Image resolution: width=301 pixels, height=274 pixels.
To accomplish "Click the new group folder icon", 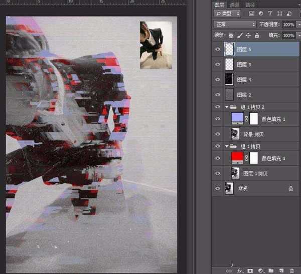I will click(271, 270).
